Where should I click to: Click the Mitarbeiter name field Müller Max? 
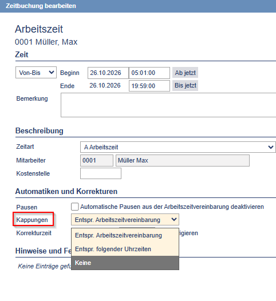point(183,160)
